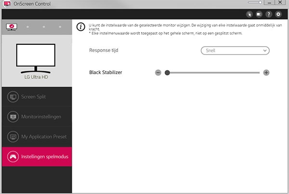Select Instellingen spelmodus menu
This screenshot has height=194, width=289.
click(37, 156)
